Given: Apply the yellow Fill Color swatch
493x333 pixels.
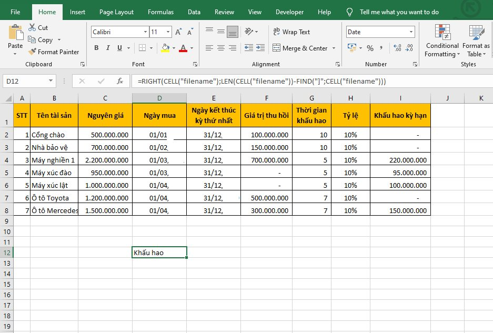Looking at the screenshot, I should click(x=165, y=48).
